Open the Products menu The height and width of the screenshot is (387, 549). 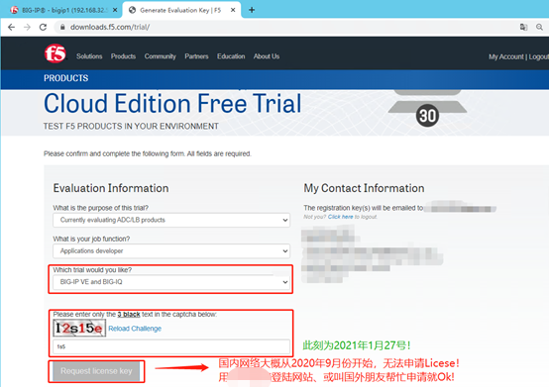point(123,56)
